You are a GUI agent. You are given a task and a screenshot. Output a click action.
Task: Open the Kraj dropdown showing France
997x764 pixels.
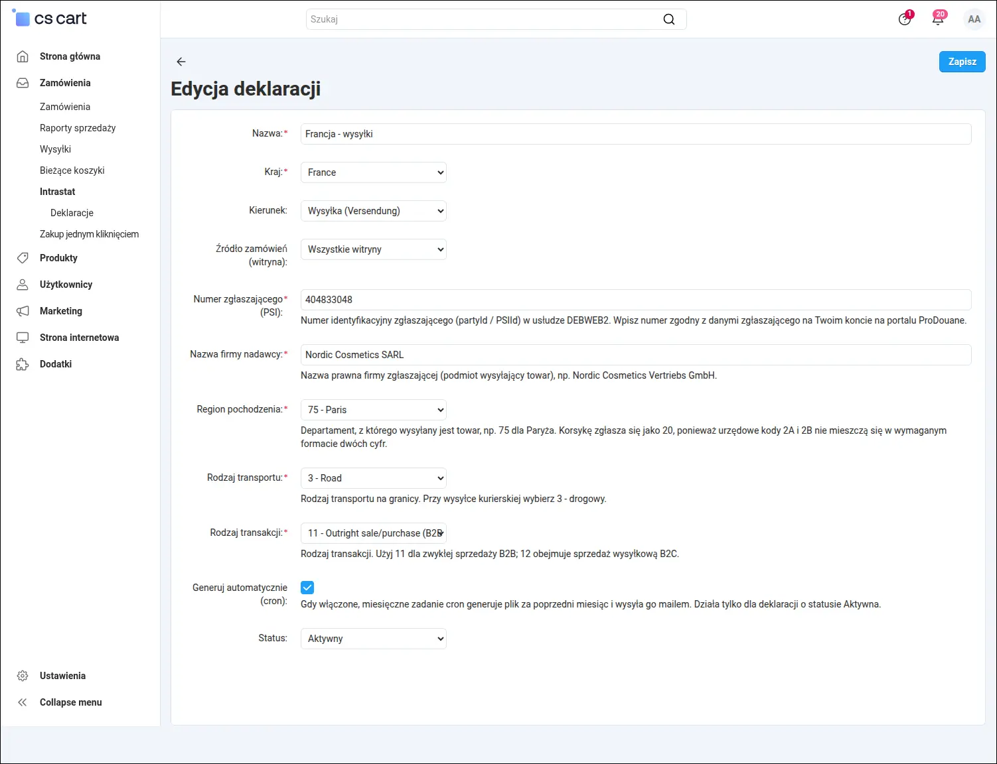[x=374, y=172]
